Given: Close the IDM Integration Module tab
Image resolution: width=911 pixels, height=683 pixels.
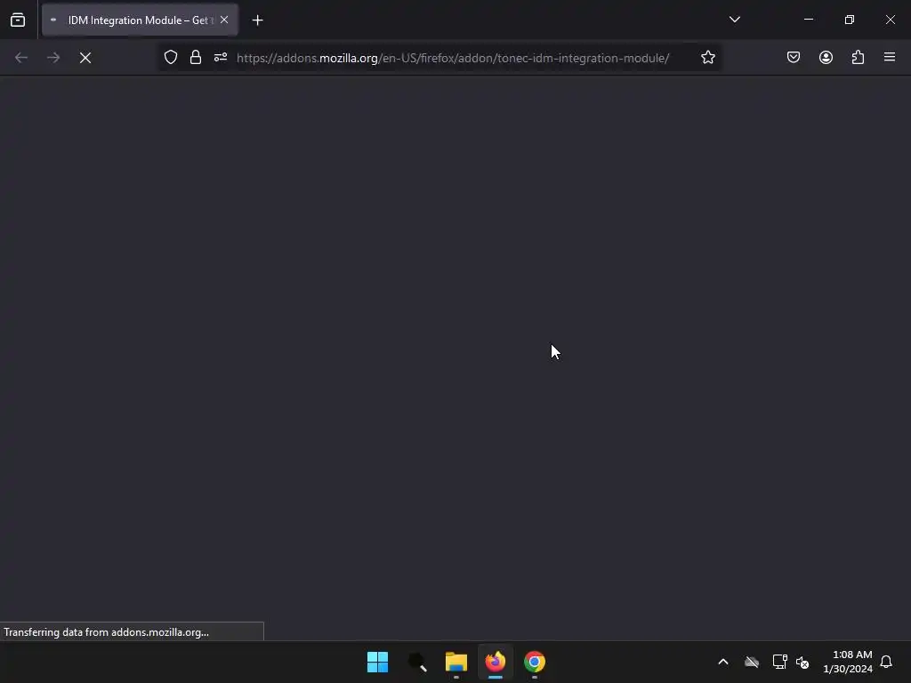Looking at the screenshot, I should click(224, 20).
